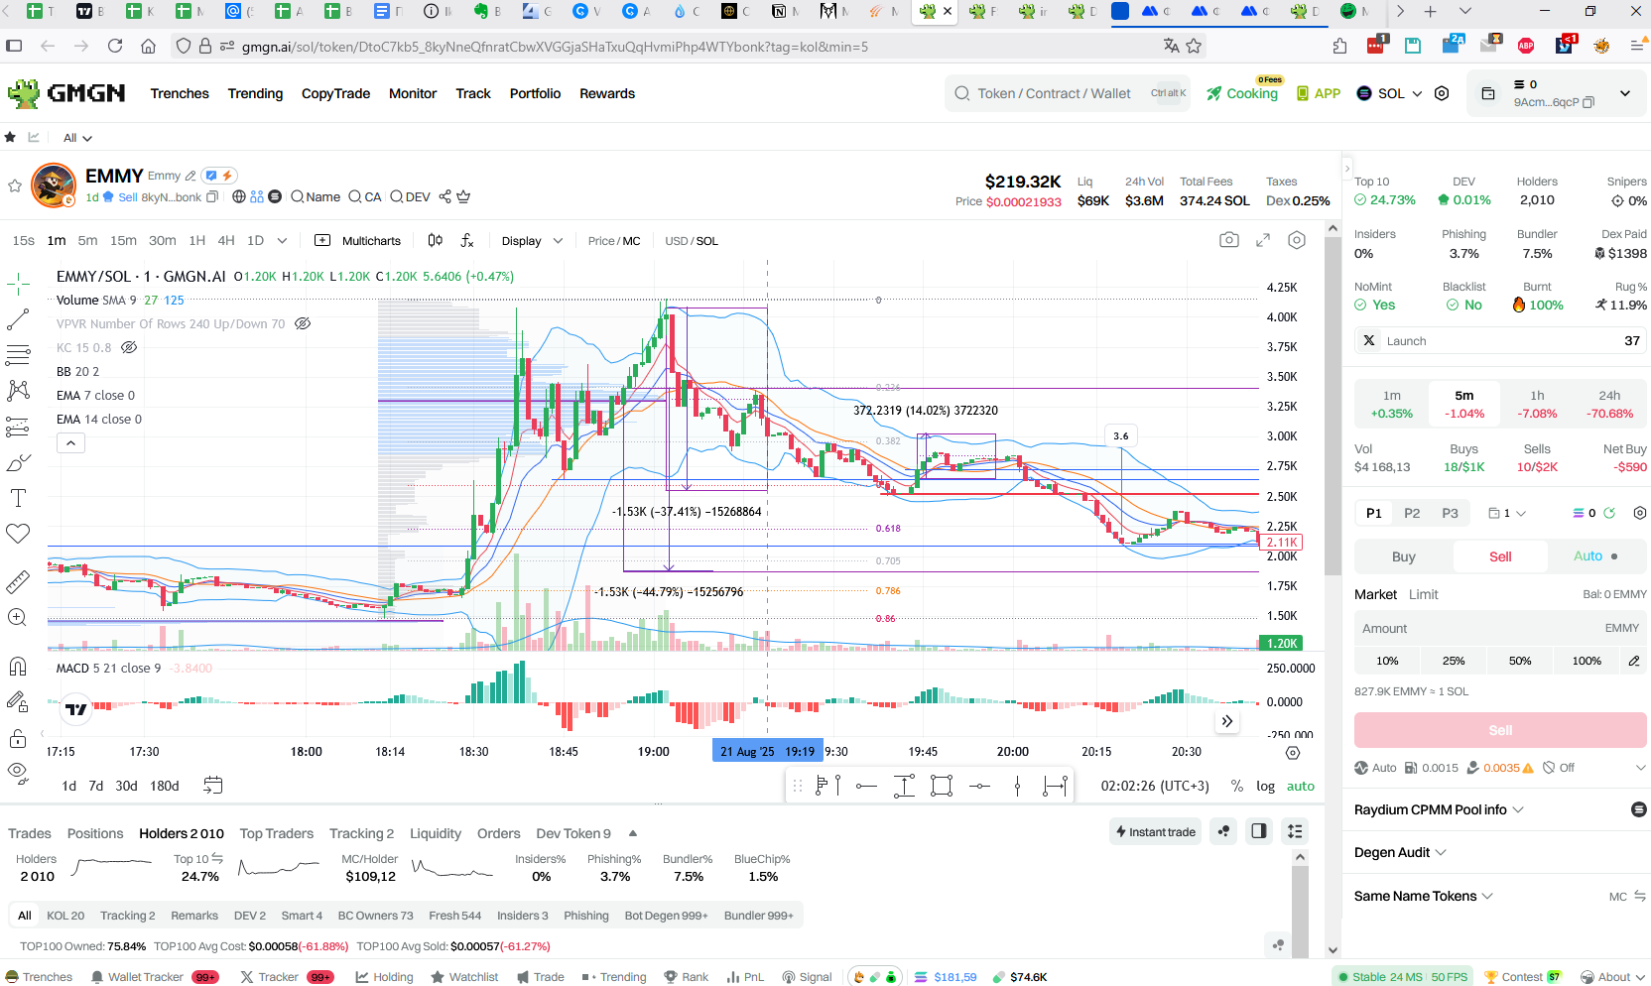
Task: Click the 50% amount button
Action: point(1520,661)
